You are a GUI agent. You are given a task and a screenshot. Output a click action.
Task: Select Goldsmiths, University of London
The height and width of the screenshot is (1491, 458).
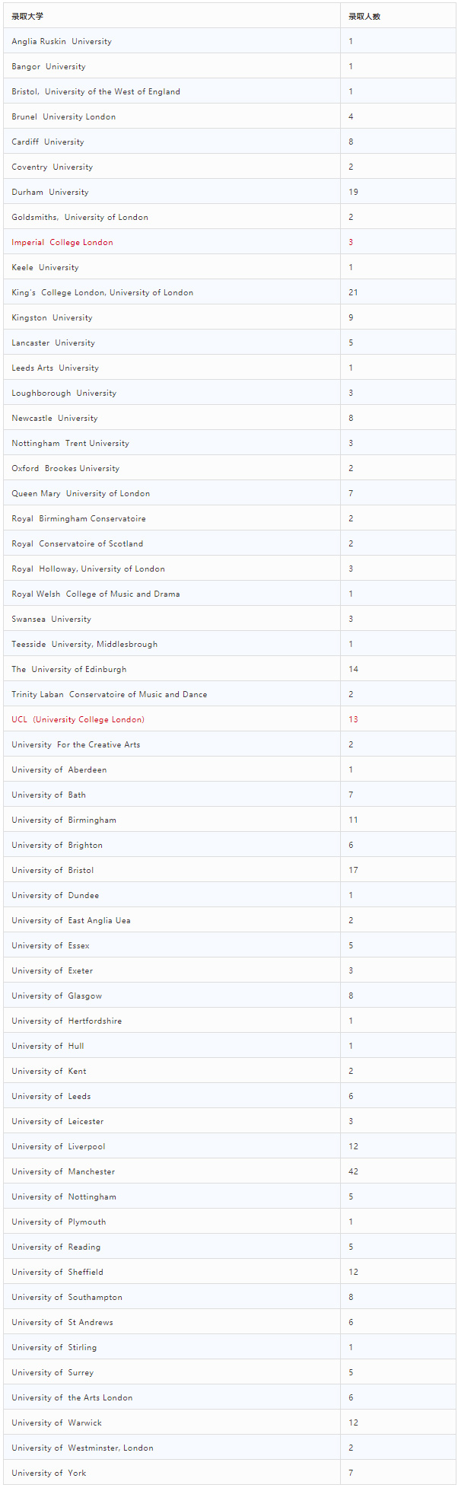tap(80, 217)
